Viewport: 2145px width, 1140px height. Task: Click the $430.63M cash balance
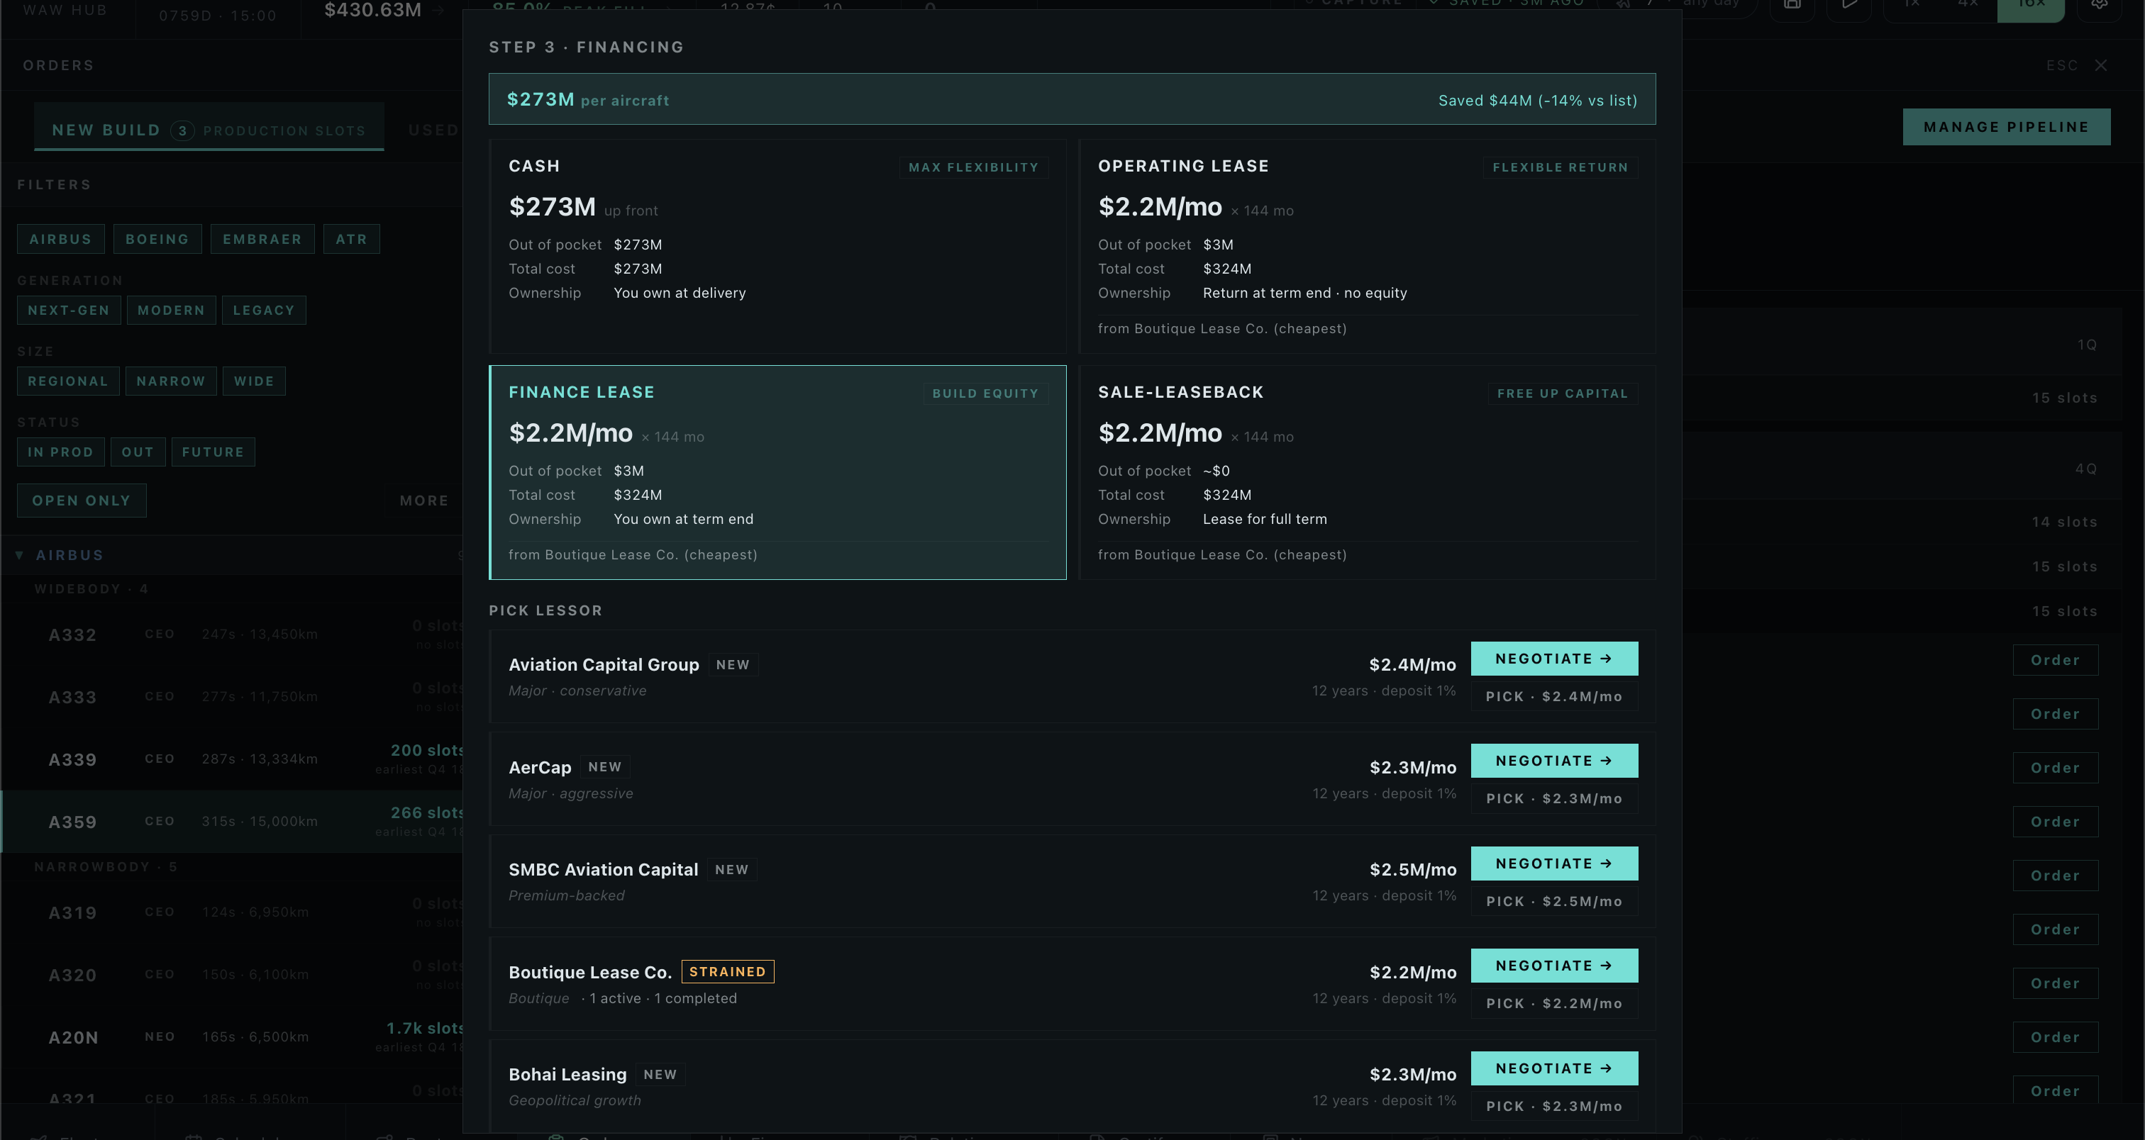tap(372, 10)
